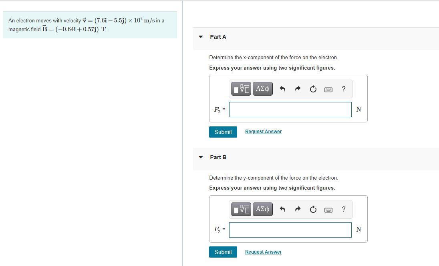Open help question mark in Part B
Screen dimensions: 439x266
point(344,209)
